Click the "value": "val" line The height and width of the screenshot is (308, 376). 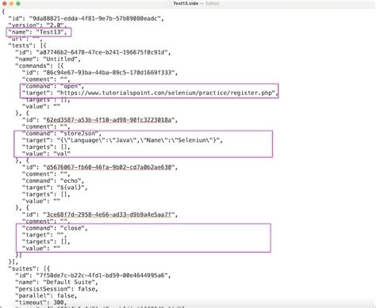tap(46, 154)
